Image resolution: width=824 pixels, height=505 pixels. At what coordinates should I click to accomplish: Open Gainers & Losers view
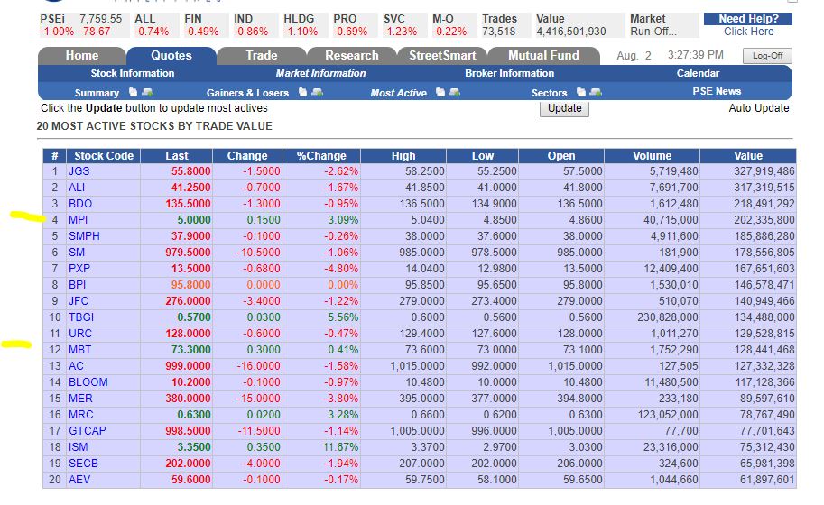(x=247, y=93)
